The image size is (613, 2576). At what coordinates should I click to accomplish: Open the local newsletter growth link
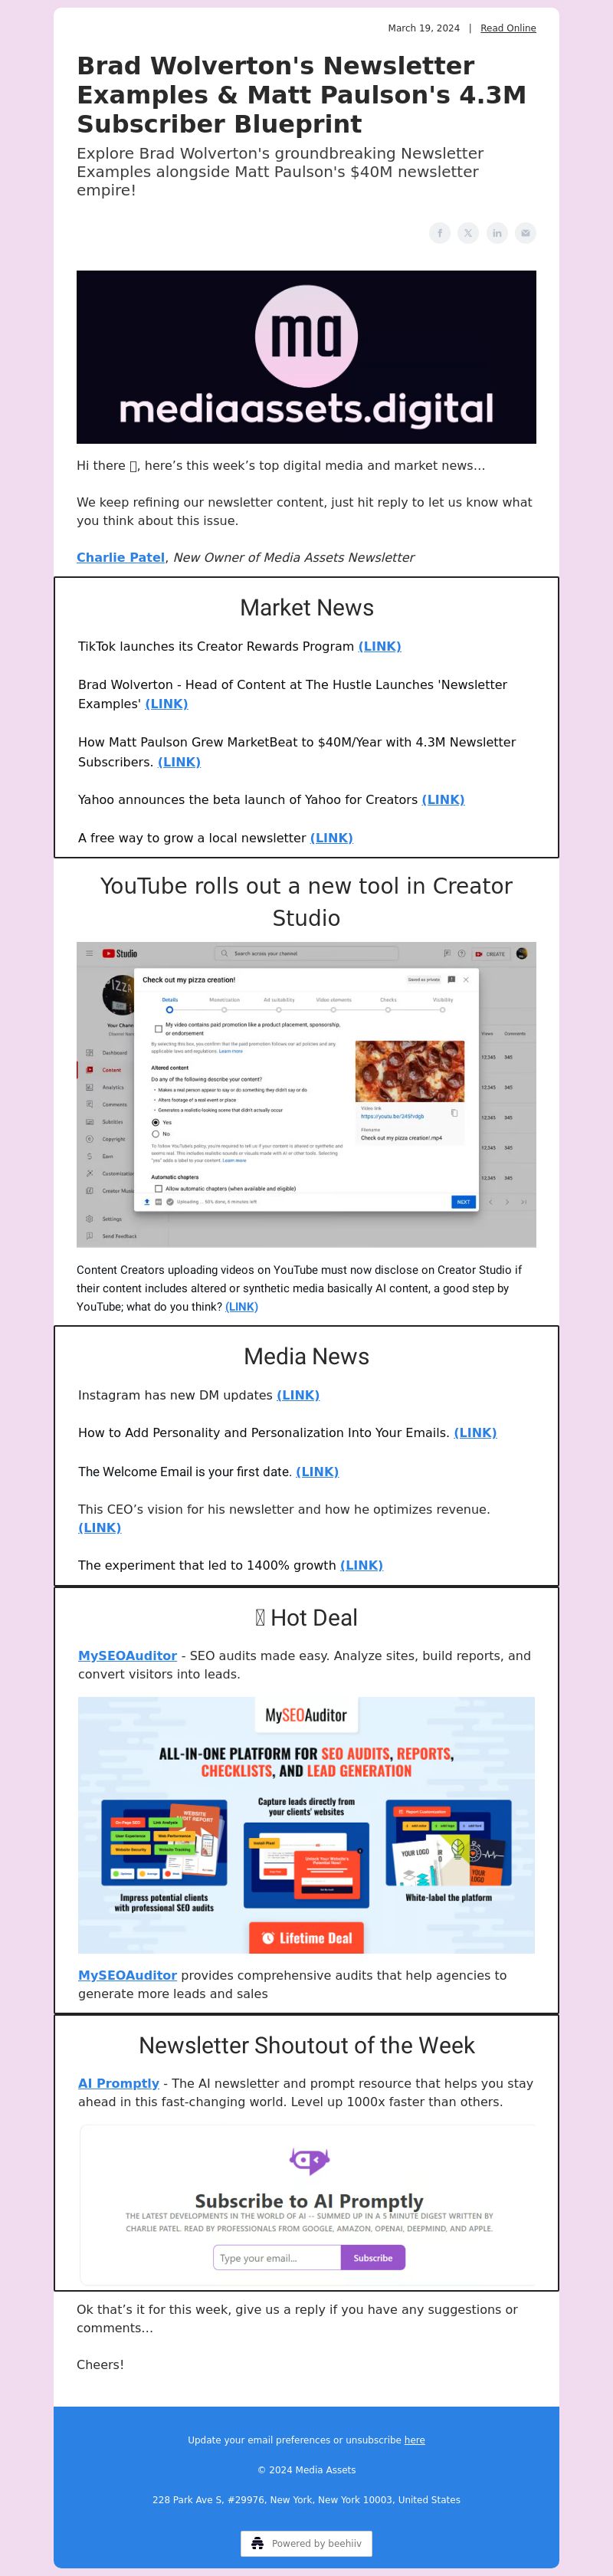pyautogui.click(x=331, y=838)
